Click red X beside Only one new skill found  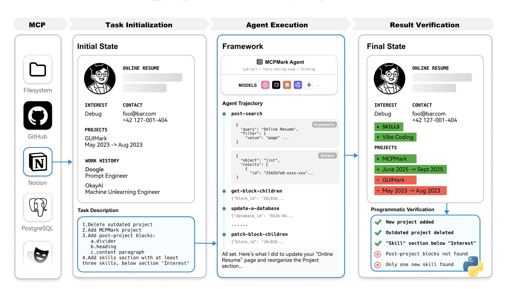point(378,265)
